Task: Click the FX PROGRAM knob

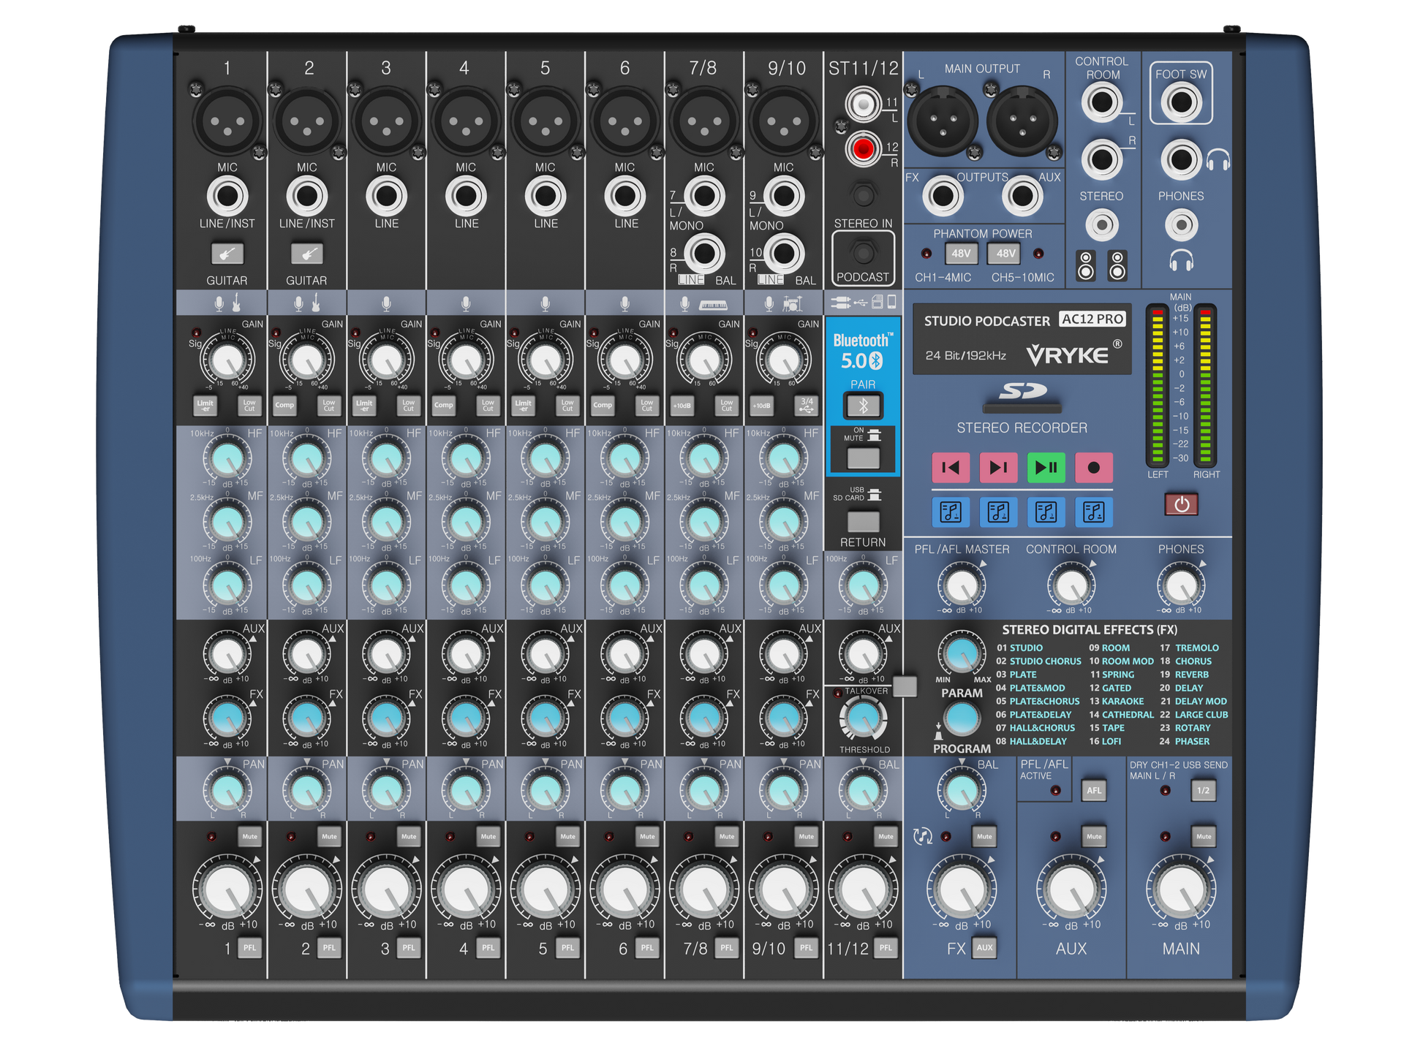Action: (962, 719)
